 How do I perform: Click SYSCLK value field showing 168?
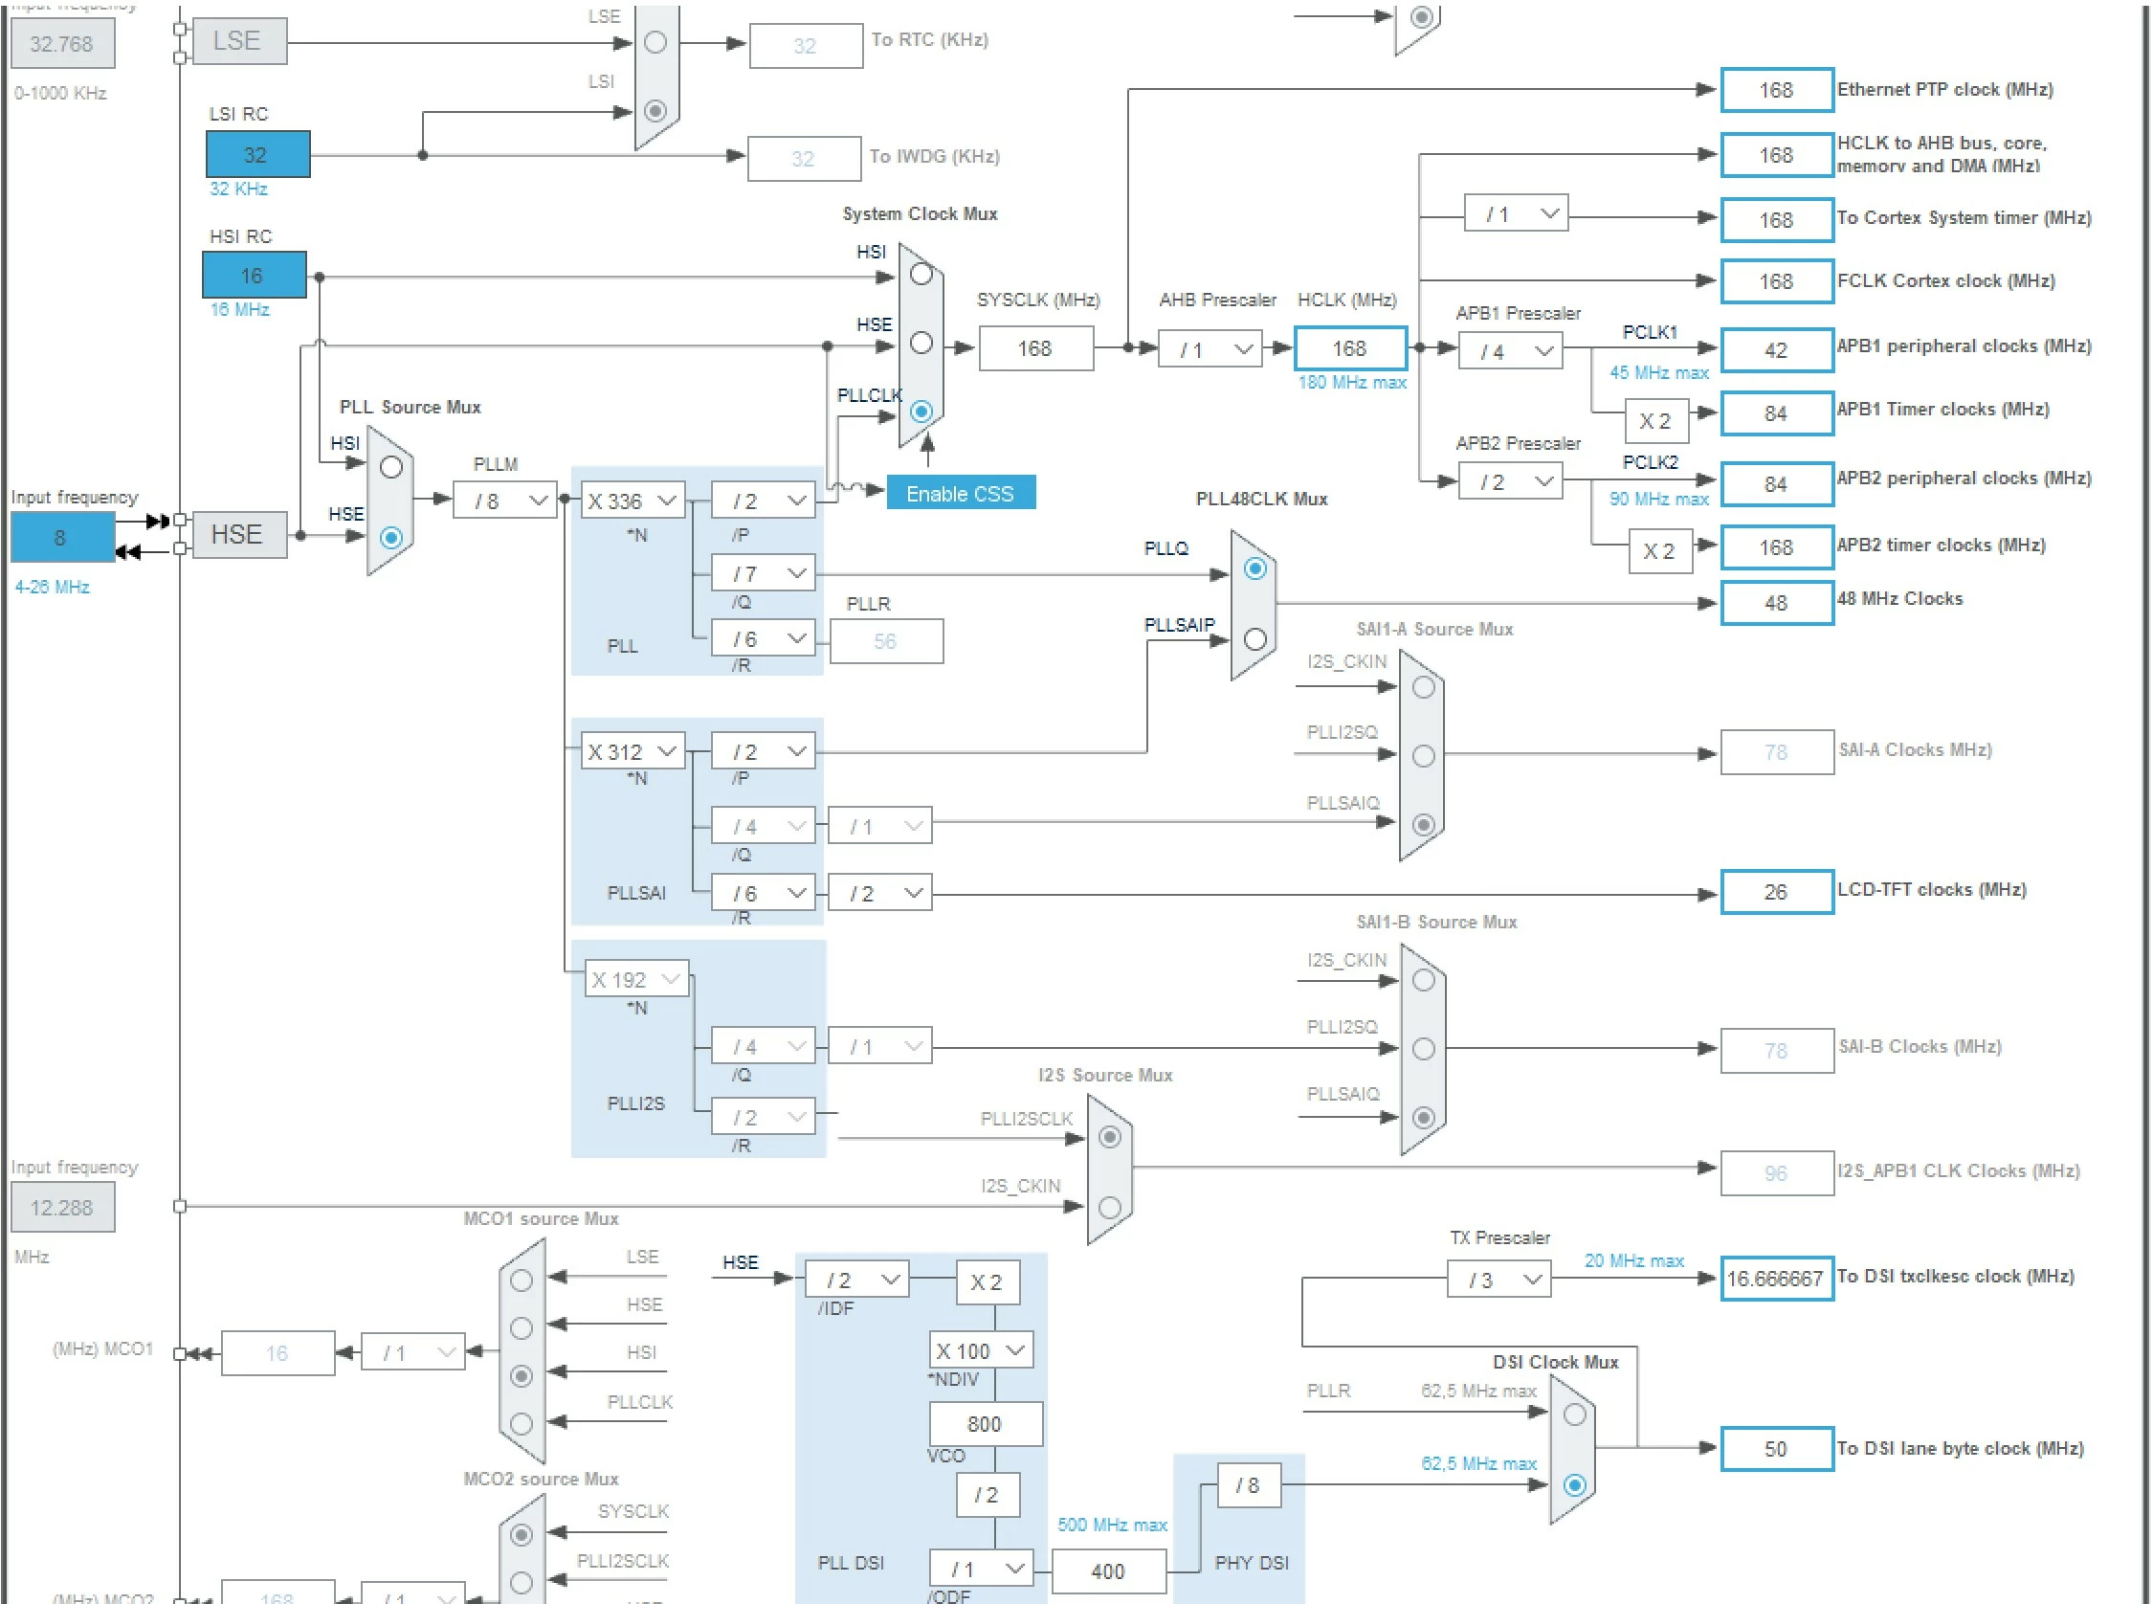coord(1035,348)
